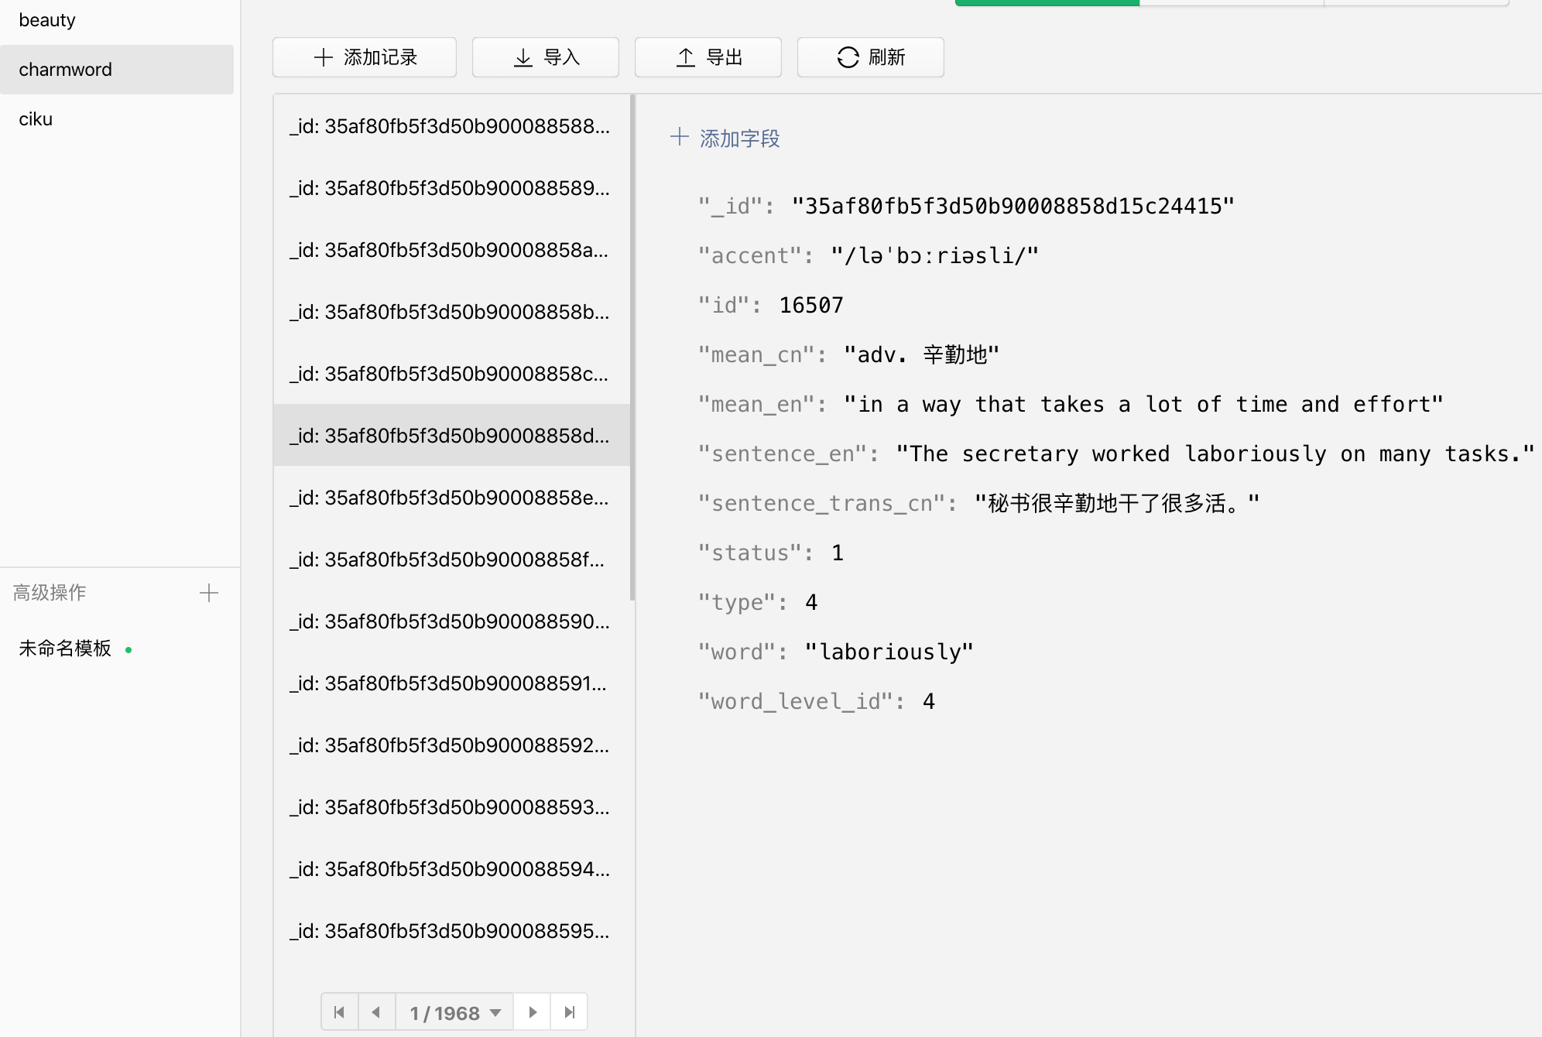Go to the first page of records
Screen dimensions: 1542x1037
click(339, 1012)
